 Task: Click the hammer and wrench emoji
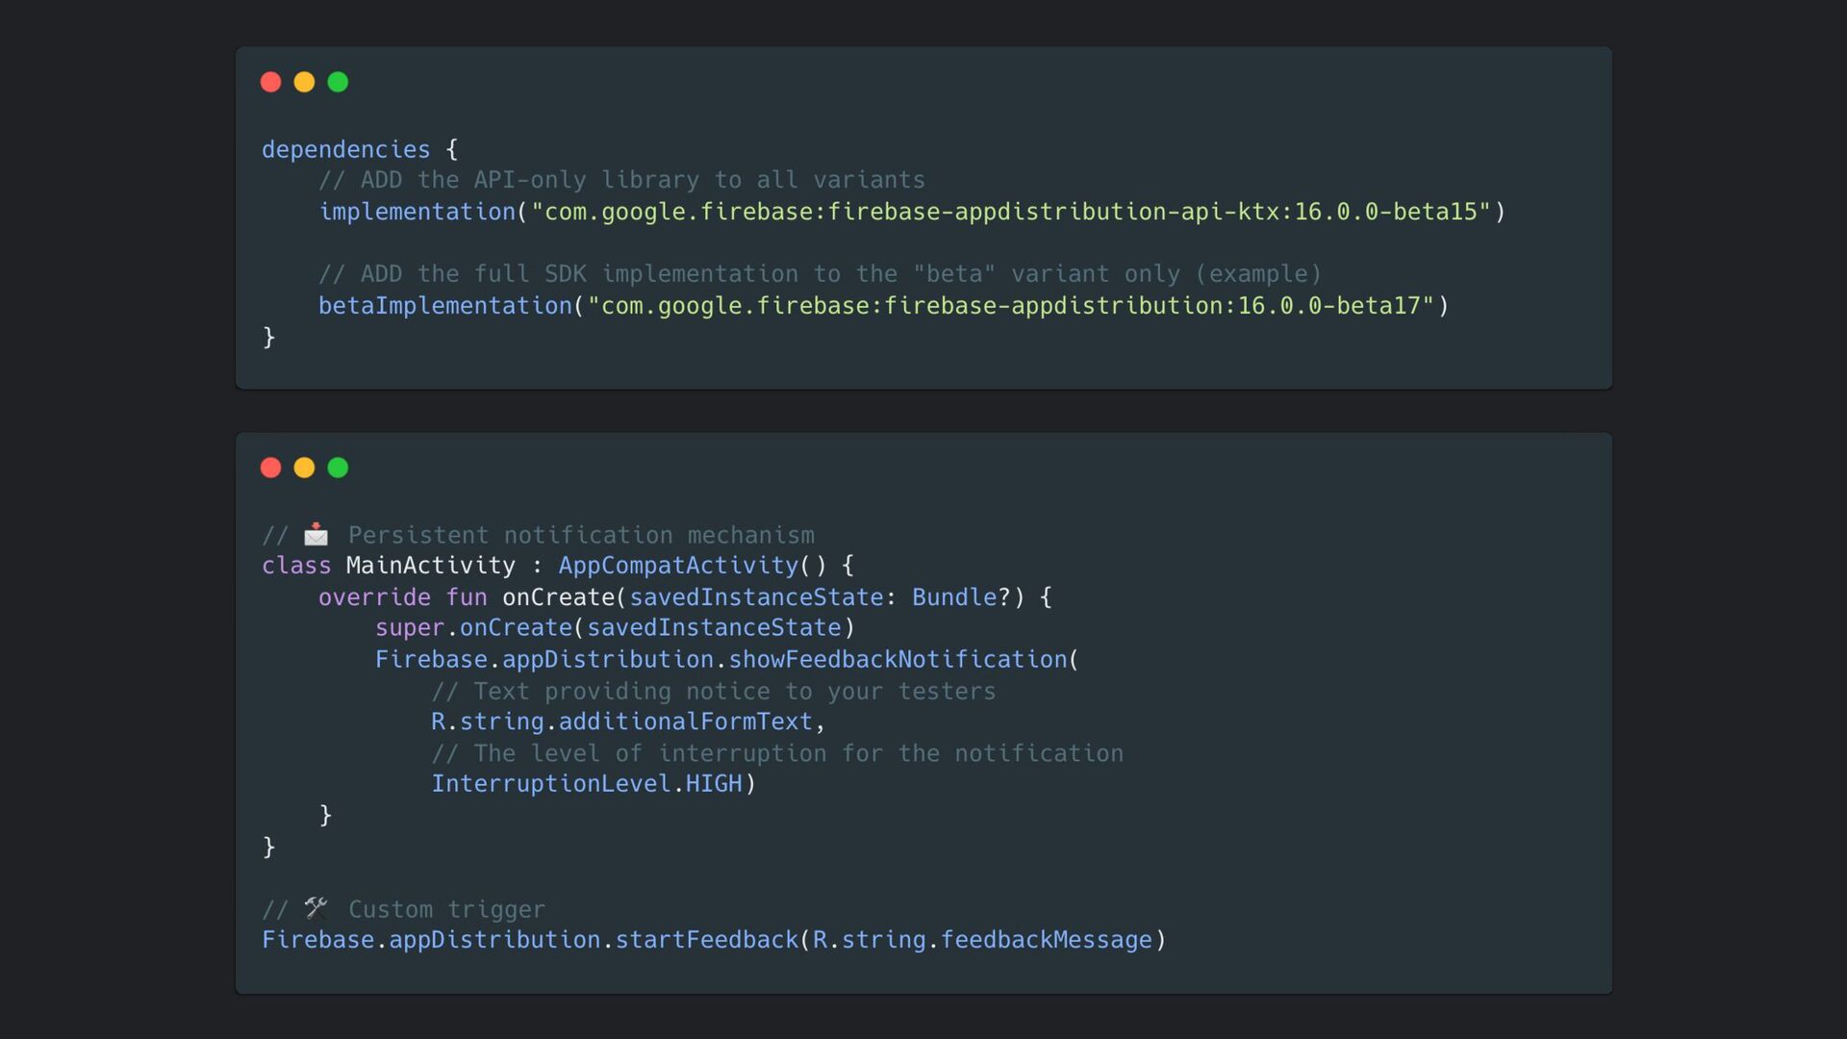click(x=316, y=908)
